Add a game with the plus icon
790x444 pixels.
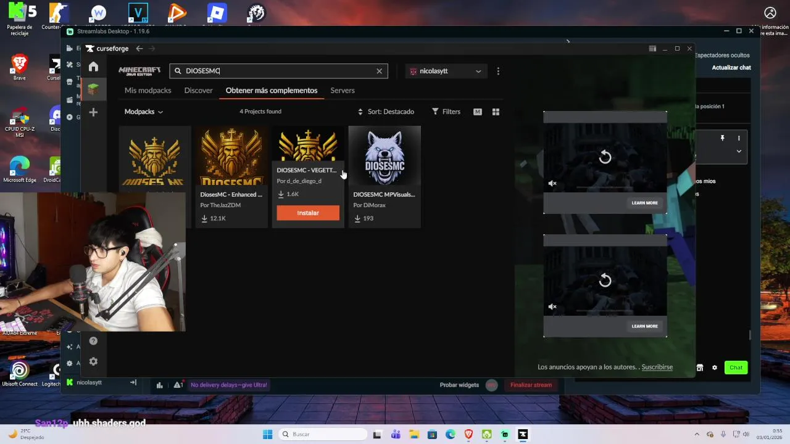click(x=93, y=112)
